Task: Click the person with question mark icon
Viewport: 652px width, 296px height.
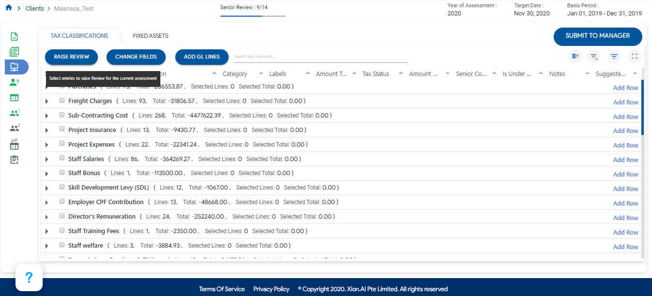Action: tap(14, 82)
